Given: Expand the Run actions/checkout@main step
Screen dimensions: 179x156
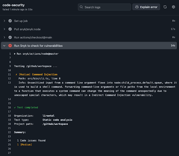Looking at the screenshot, I should pyautogui.click(x=5, y=37).
